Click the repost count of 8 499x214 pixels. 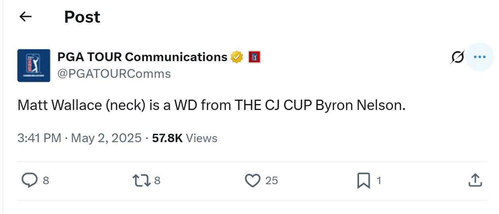[157, 181]
